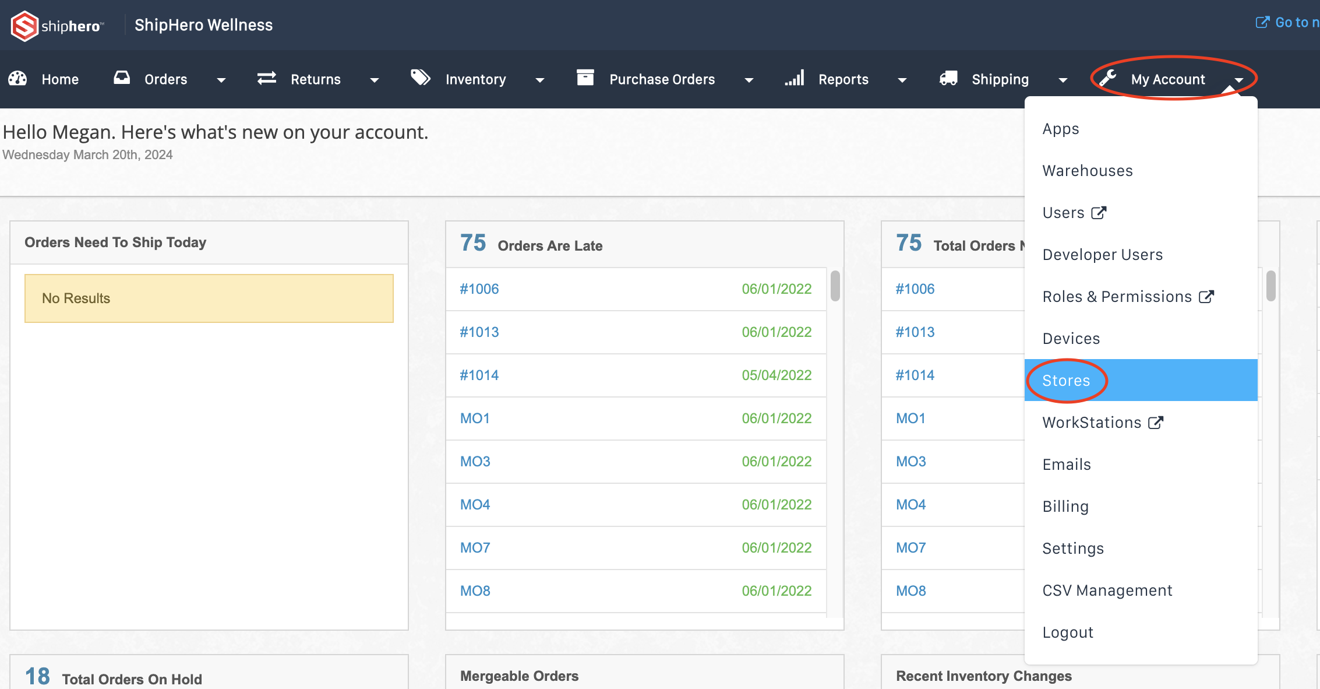1320x689 pixels.
Task: Select Warehouses from My Account menu
Action: pos(1088,170)
